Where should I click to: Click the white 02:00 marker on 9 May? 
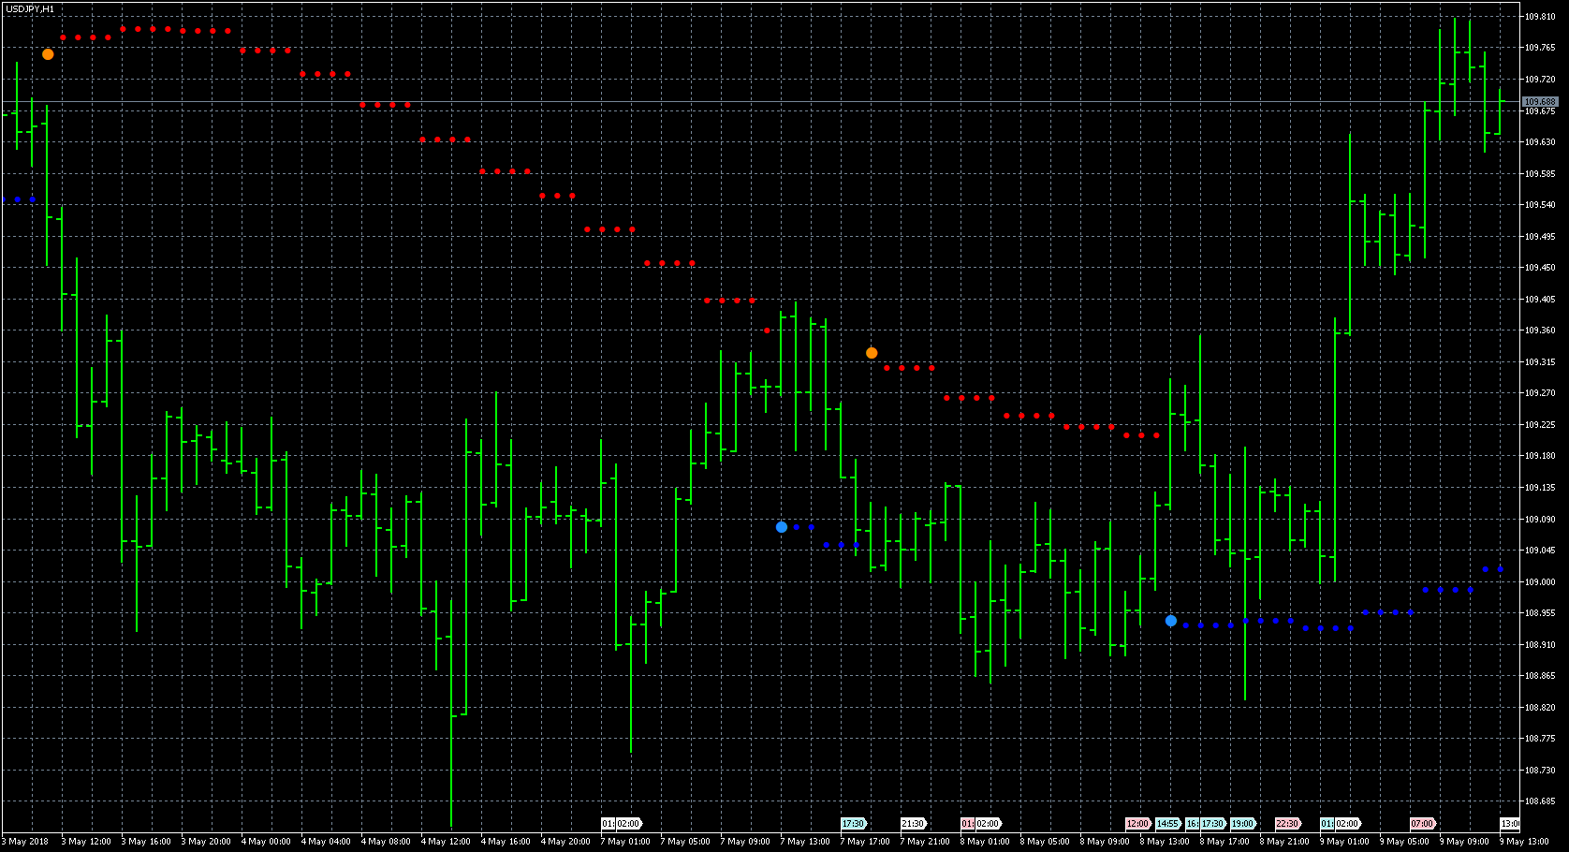[x=1347, y=824]
